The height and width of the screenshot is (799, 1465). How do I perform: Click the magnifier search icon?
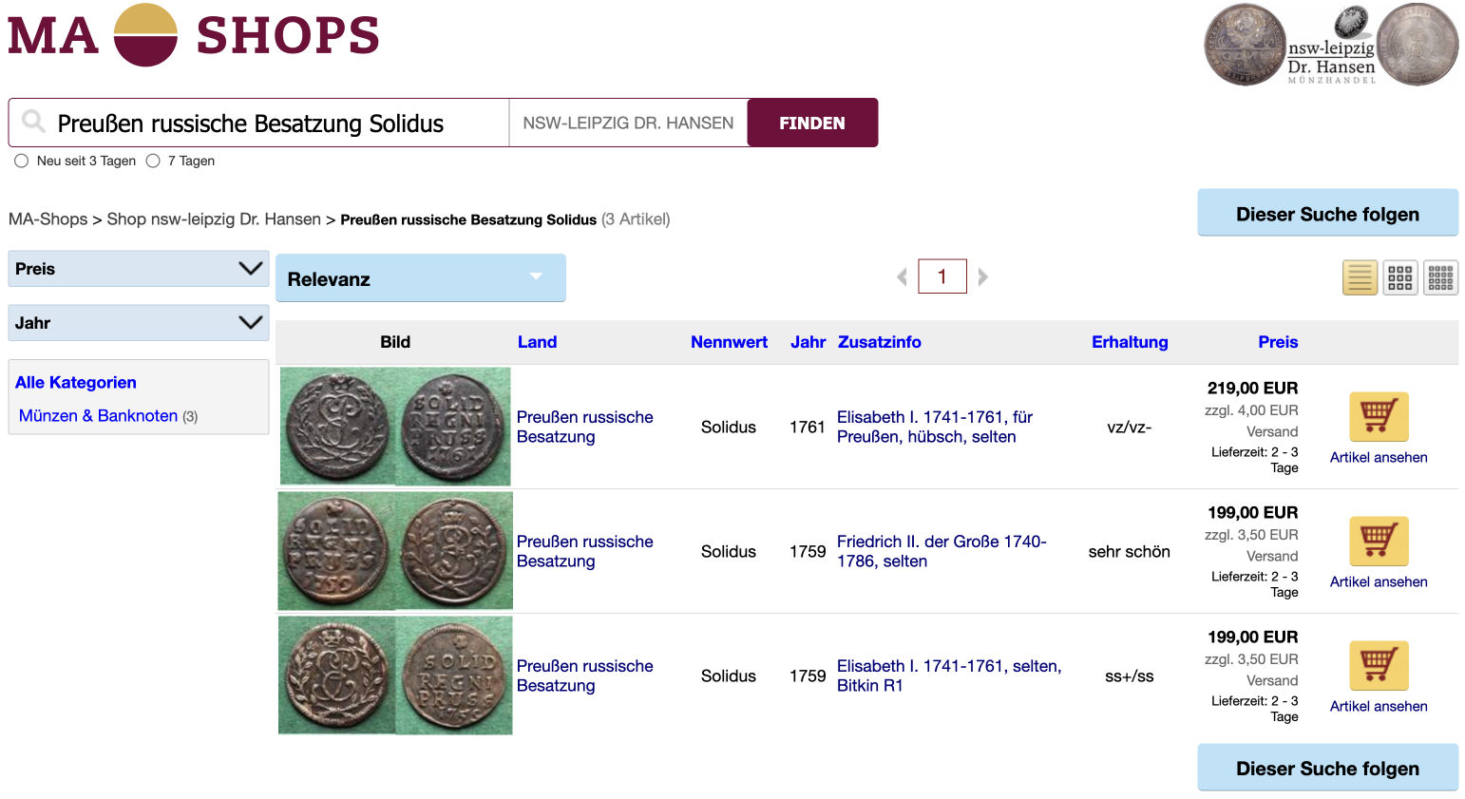[33, 122]
